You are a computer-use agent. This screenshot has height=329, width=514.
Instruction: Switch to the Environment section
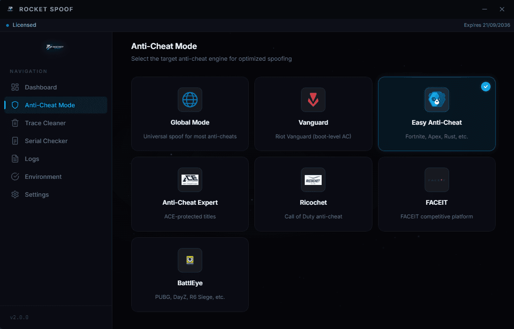pos(56,177)
